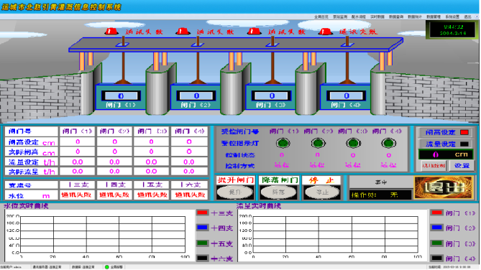Click the cm value input display field

(x=446, y=154)
